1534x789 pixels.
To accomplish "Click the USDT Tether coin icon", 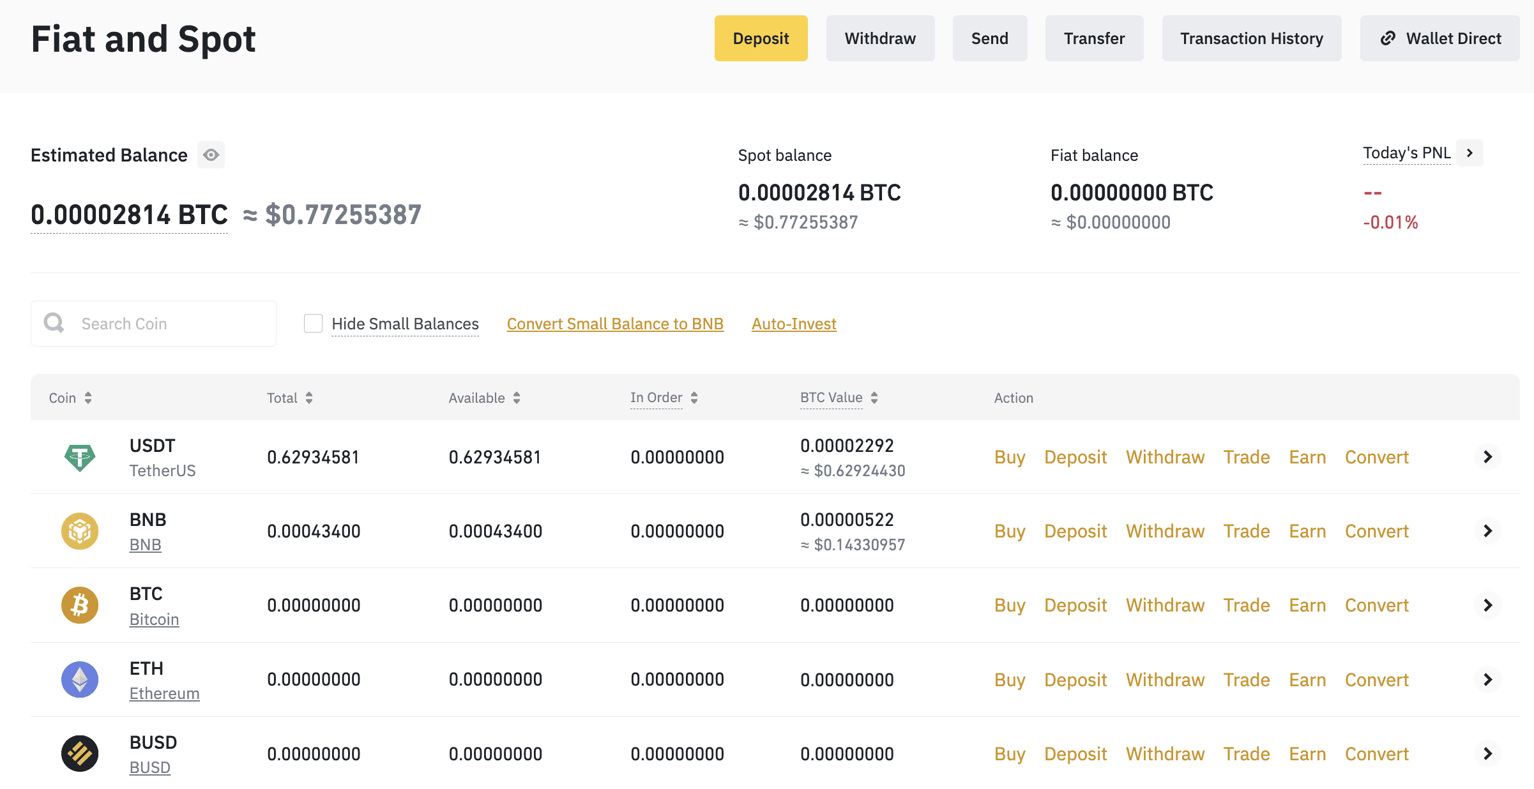I will pos(80,457).
